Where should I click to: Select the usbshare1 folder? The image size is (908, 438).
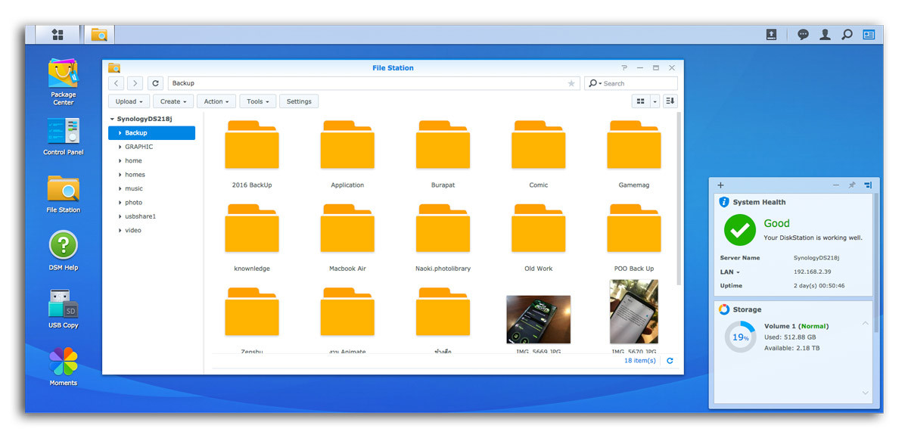[x=140, y=216]
